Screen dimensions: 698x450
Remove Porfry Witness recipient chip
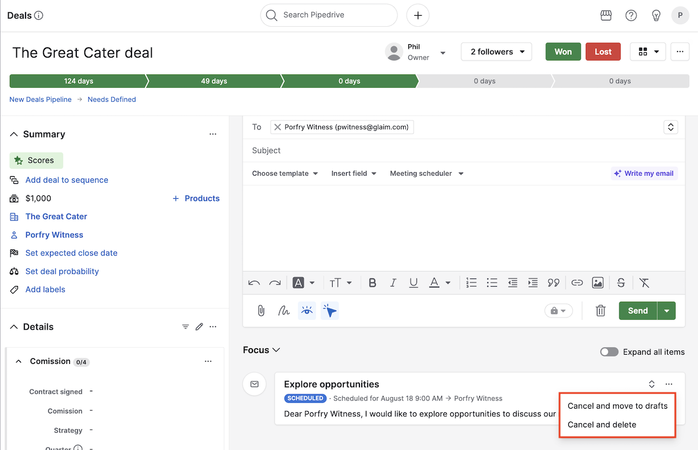277,127
